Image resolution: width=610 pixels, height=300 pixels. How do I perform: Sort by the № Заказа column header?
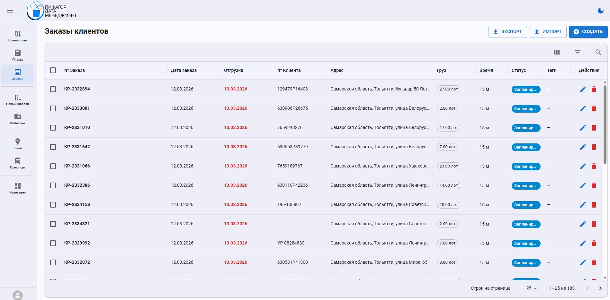75,70
